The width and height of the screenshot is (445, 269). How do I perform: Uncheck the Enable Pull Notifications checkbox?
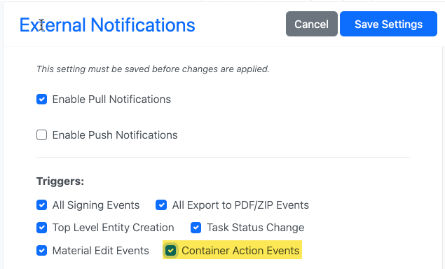tap(42, 99)
